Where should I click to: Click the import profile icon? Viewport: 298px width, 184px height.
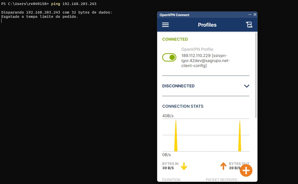pos(249,25)
